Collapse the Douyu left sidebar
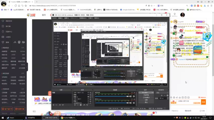214x120 pixels. click(27, 67)
